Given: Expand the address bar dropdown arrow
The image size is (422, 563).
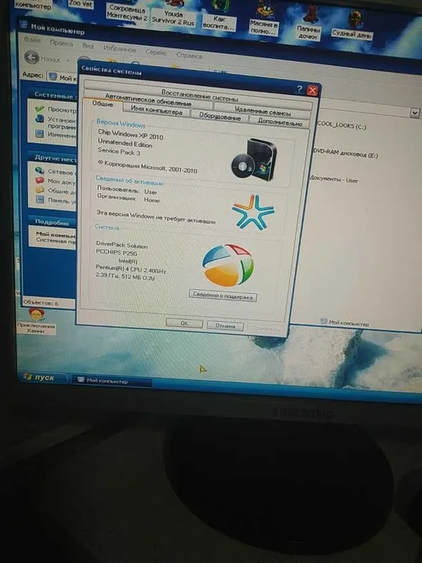Looking at the screenshot, I should [414, 113].
